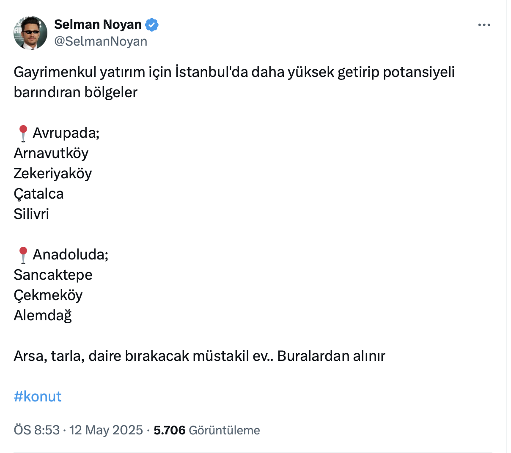This screenshot has height=453, width=511.
Task: Click the red pin emoji beside Anadoluda
Action: (x=23, y=255)
